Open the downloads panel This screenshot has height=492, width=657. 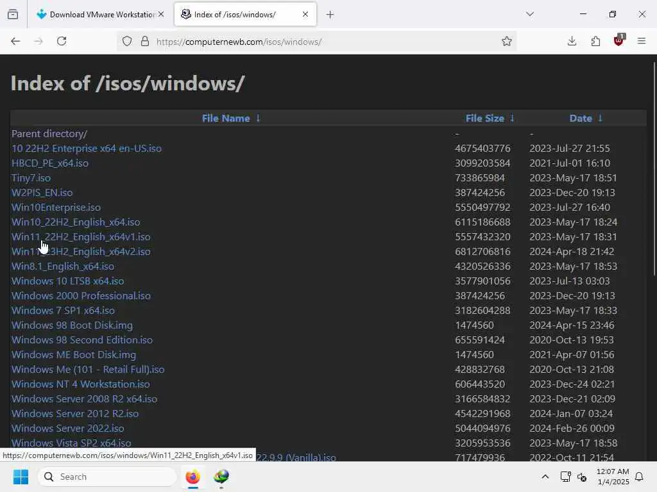pos(572,41)
